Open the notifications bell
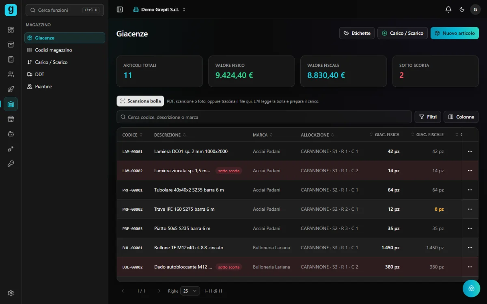Image resolution: width=487 pixels, height=304 pixels. click(x=448, y=9)
